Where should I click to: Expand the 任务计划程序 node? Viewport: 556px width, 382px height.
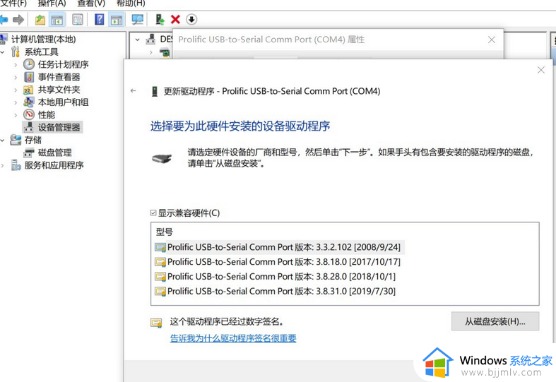16,64
